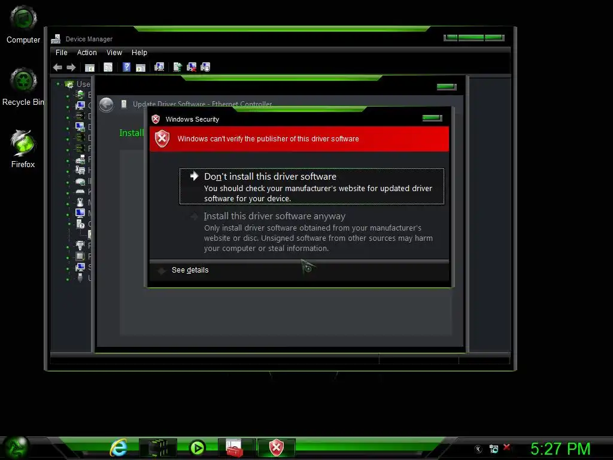Open the Firefox desktop icon
Screen dimensions: 613x460
23,149
